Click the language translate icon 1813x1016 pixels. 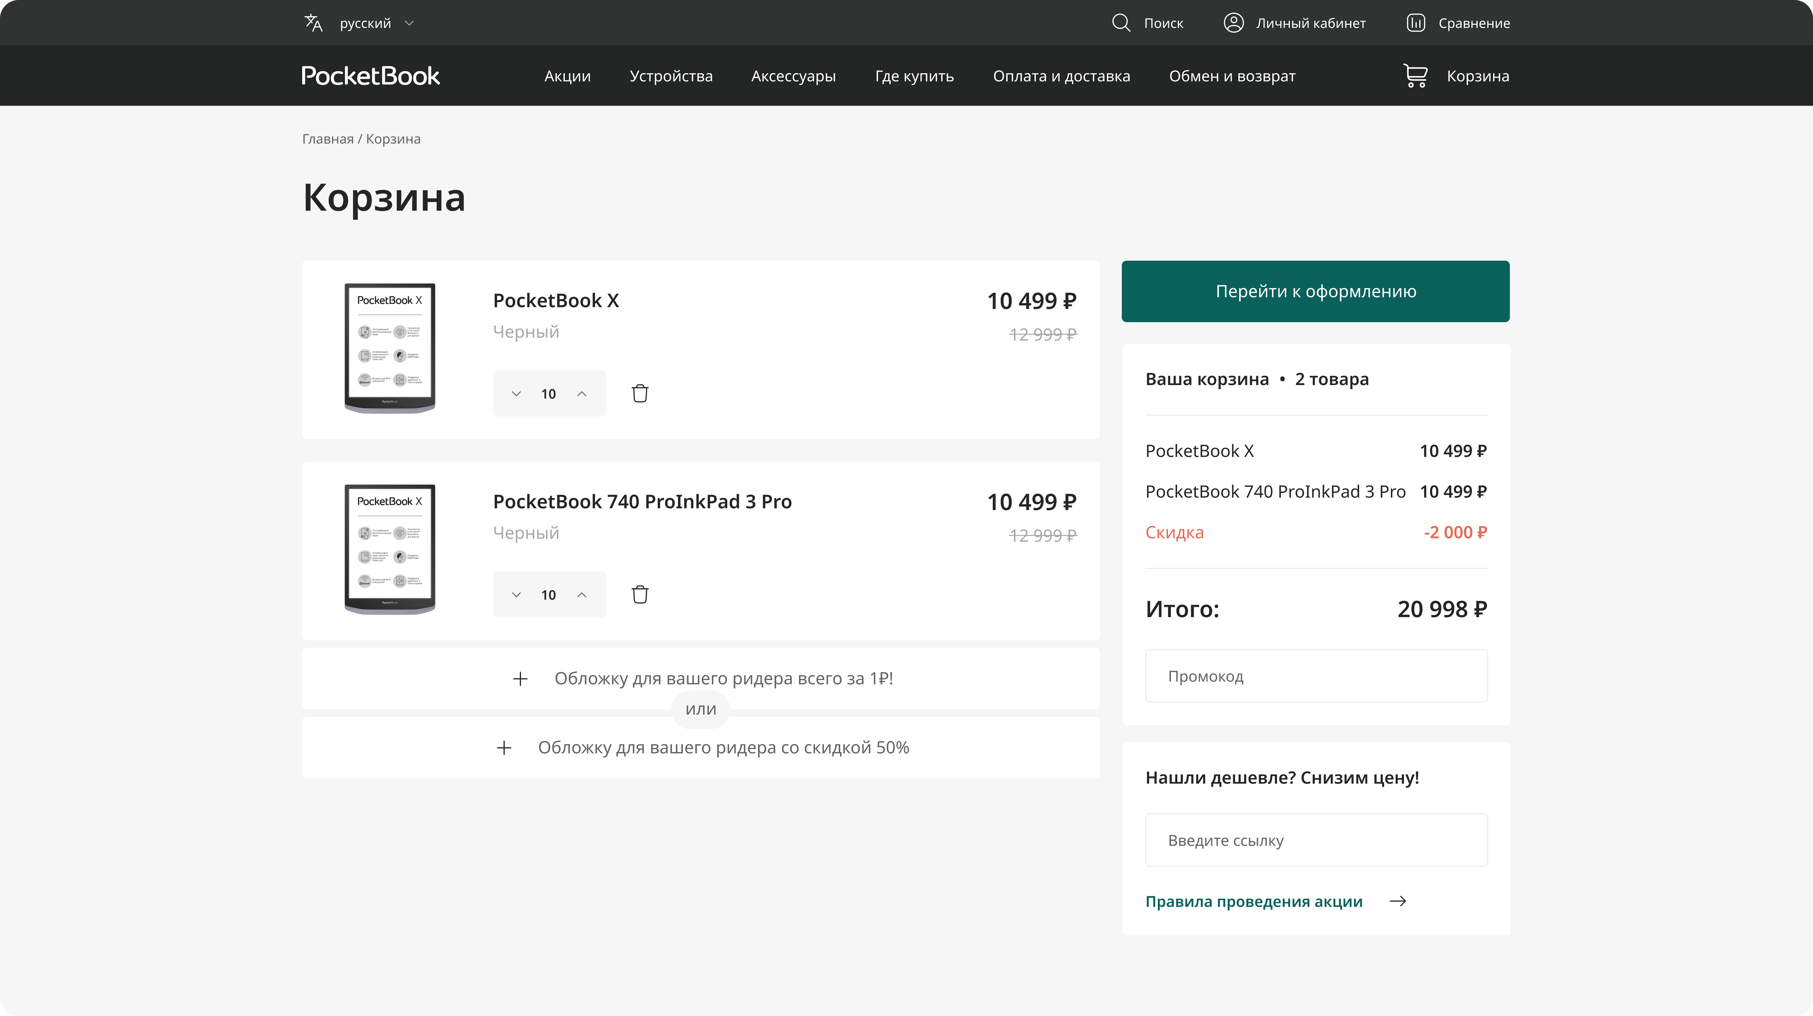313,23
